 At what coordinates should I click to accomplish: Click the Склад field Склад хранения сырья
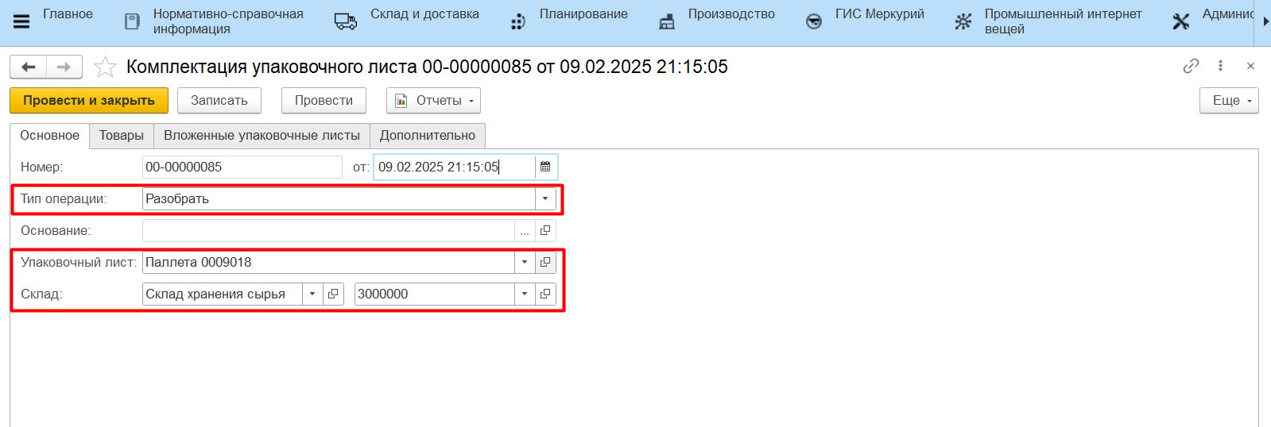223,294
